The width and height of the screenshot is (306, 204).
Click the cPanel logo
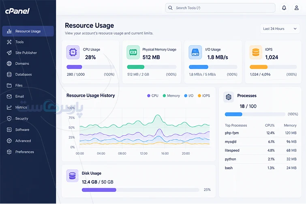17,11
